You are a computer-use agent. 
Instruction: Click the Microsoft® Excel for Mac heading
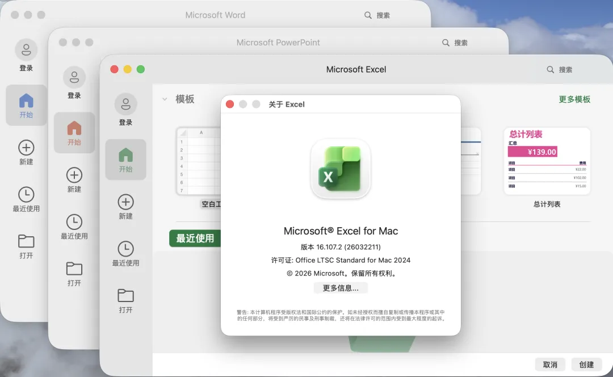pos(341,231)
